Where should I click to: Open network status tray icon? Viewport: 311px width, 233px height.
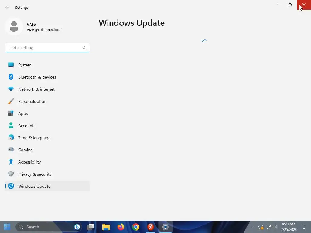(268, 227)
